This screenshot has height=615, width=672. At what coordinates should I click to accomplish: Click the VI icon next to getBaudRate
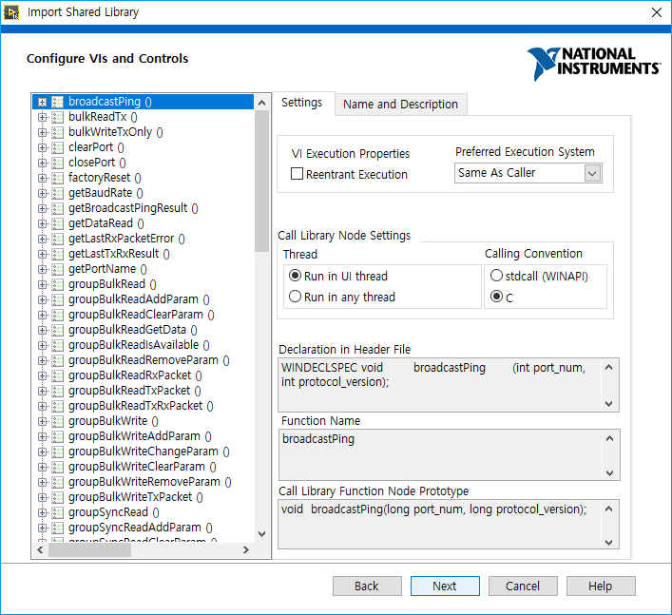click(58, 193)
